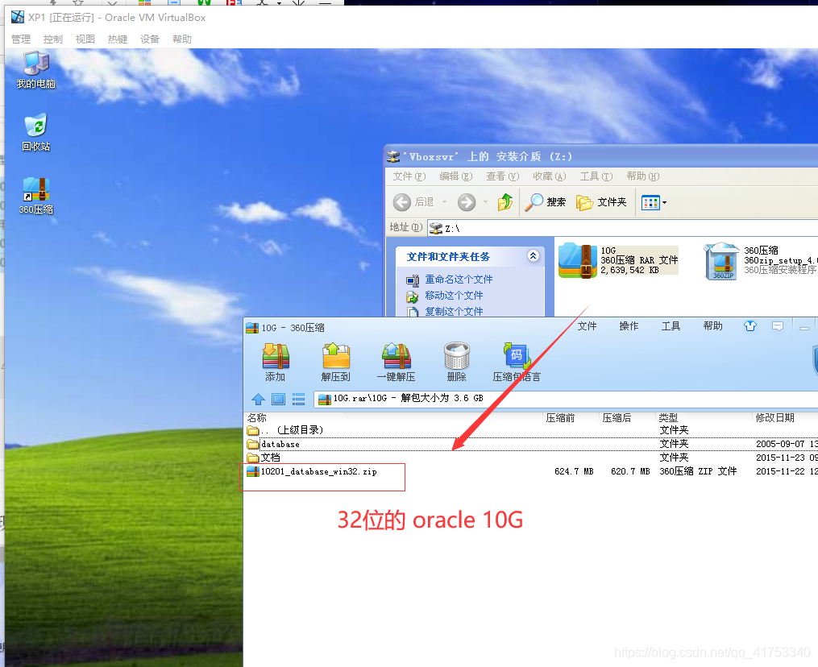Collapse 文件和文件夹任务 panel
The height and width of the screenshot is (667, 818).
[534, 255]
